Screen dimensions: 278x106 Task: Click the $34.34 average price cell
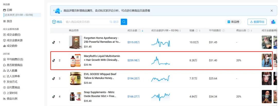click(213, 97)
